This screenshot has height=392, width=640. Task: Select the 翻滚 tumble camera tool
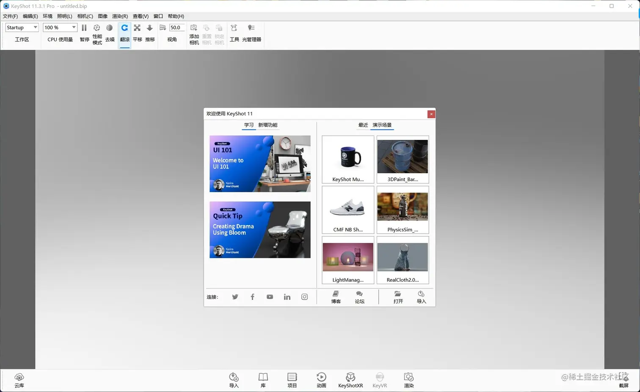point(124,33)
